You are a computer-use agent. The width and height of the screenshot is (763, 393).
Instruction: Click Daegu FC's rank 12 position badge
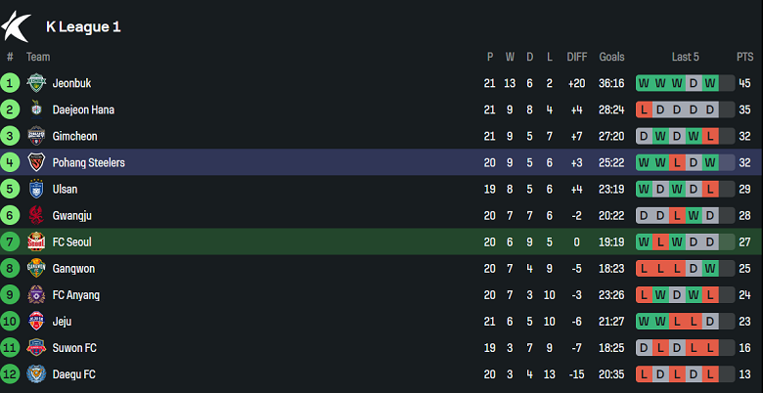(x=10, y=373)
